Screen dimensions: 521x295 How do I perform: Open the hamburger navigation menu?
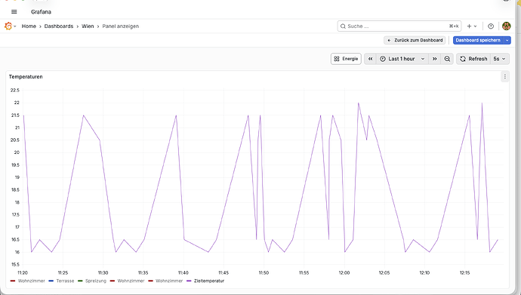(x=14, y=12)
